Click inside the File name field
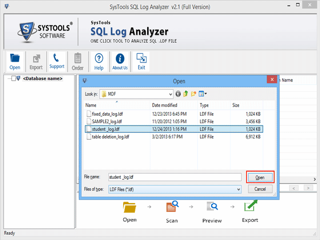This screenshot has height=240, width=320. [175, 177]
